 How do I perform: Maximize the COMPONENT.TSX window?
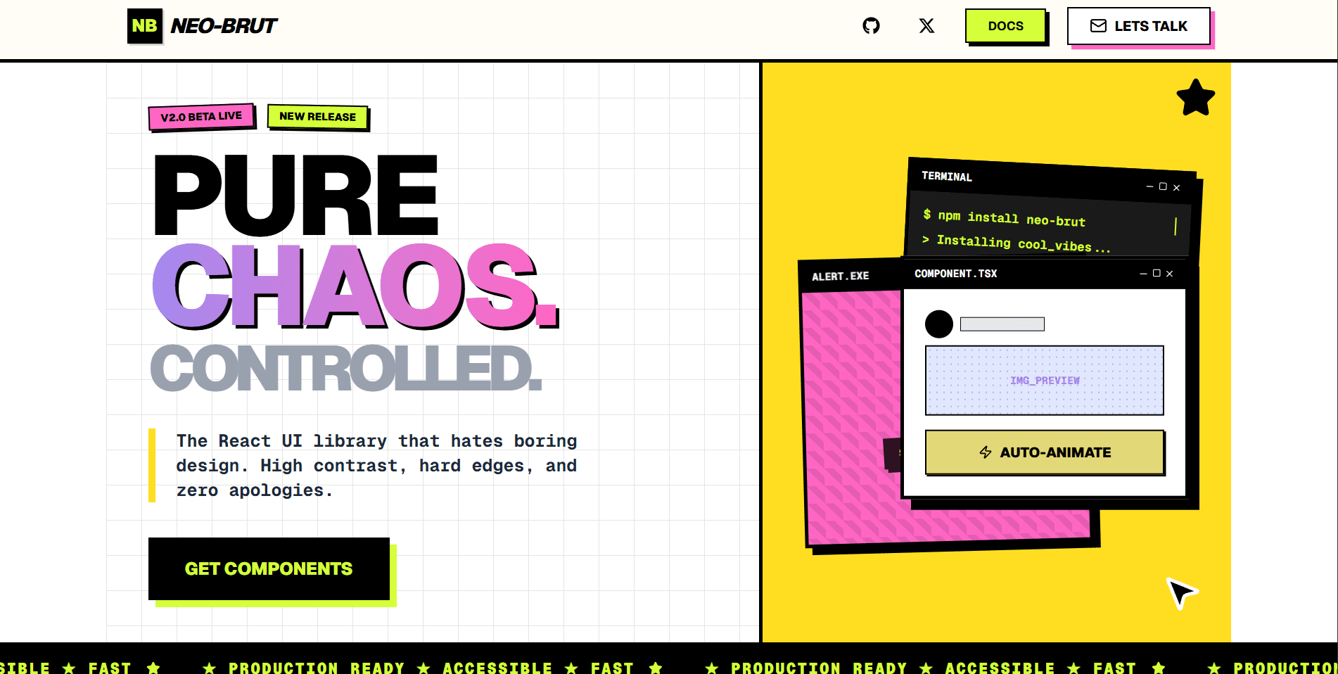coord(1157,274)
